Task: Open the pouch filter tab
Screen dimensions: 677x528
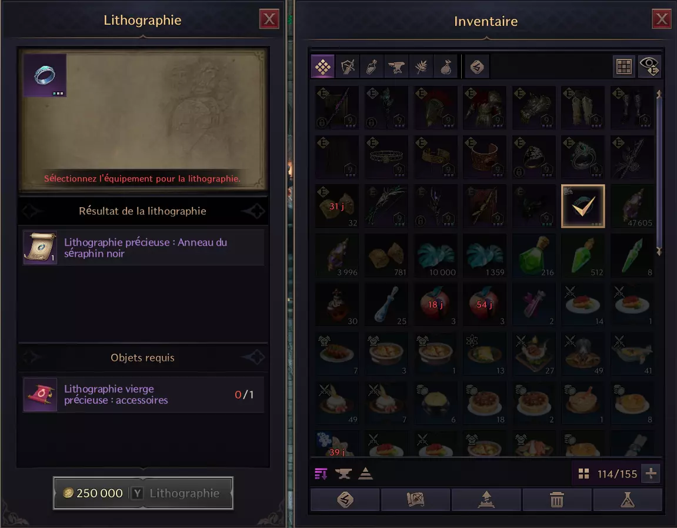Action: [x=446, y=67]
